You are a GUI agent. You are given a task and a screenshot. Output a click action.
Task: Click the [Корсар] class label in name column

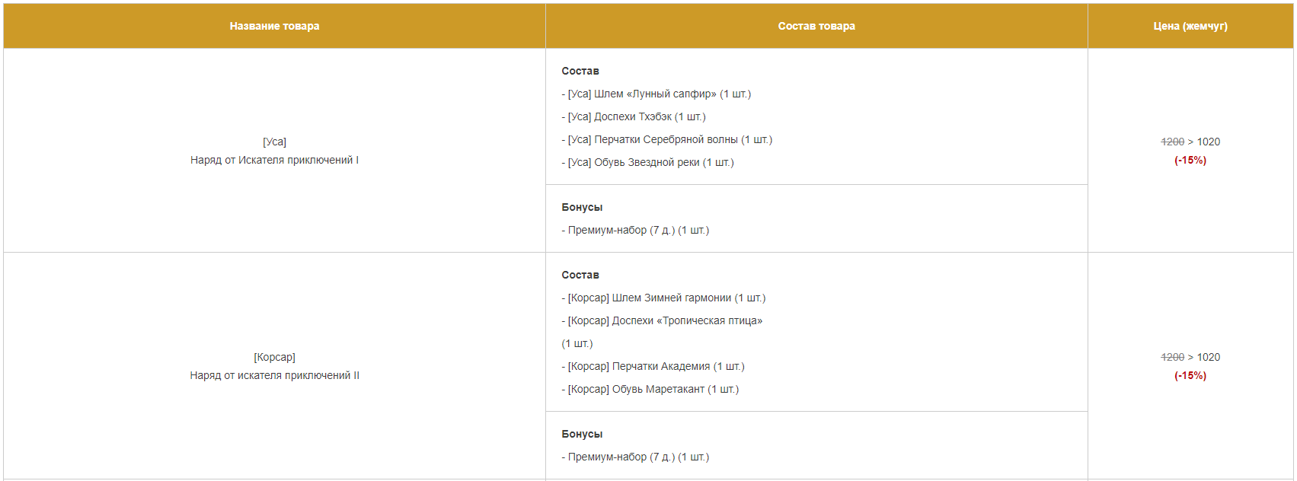point(274,357)
